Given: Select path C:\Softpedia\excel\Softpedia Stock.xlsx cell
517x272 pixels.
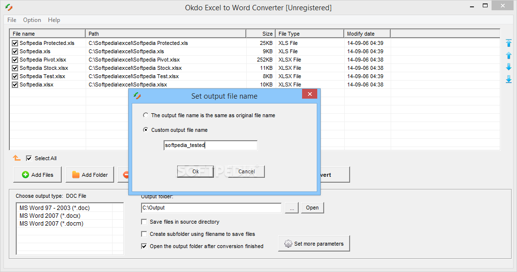Looking at the screenshot, I should [135, 68].
